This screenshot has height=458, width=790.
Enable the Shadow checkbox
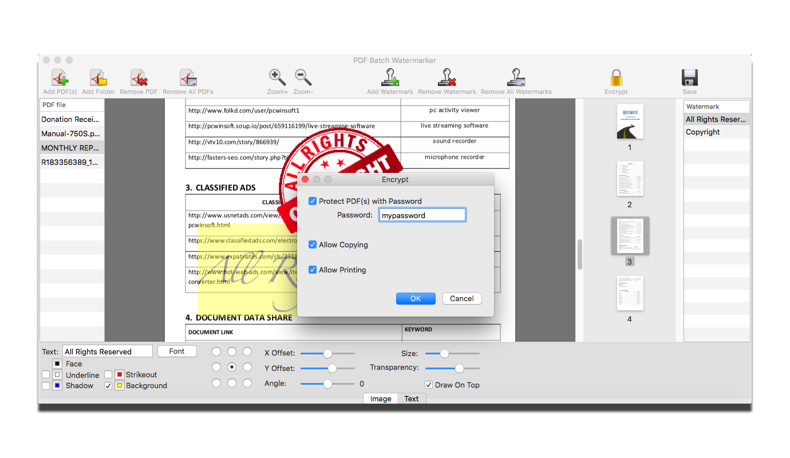pos(46,386)
